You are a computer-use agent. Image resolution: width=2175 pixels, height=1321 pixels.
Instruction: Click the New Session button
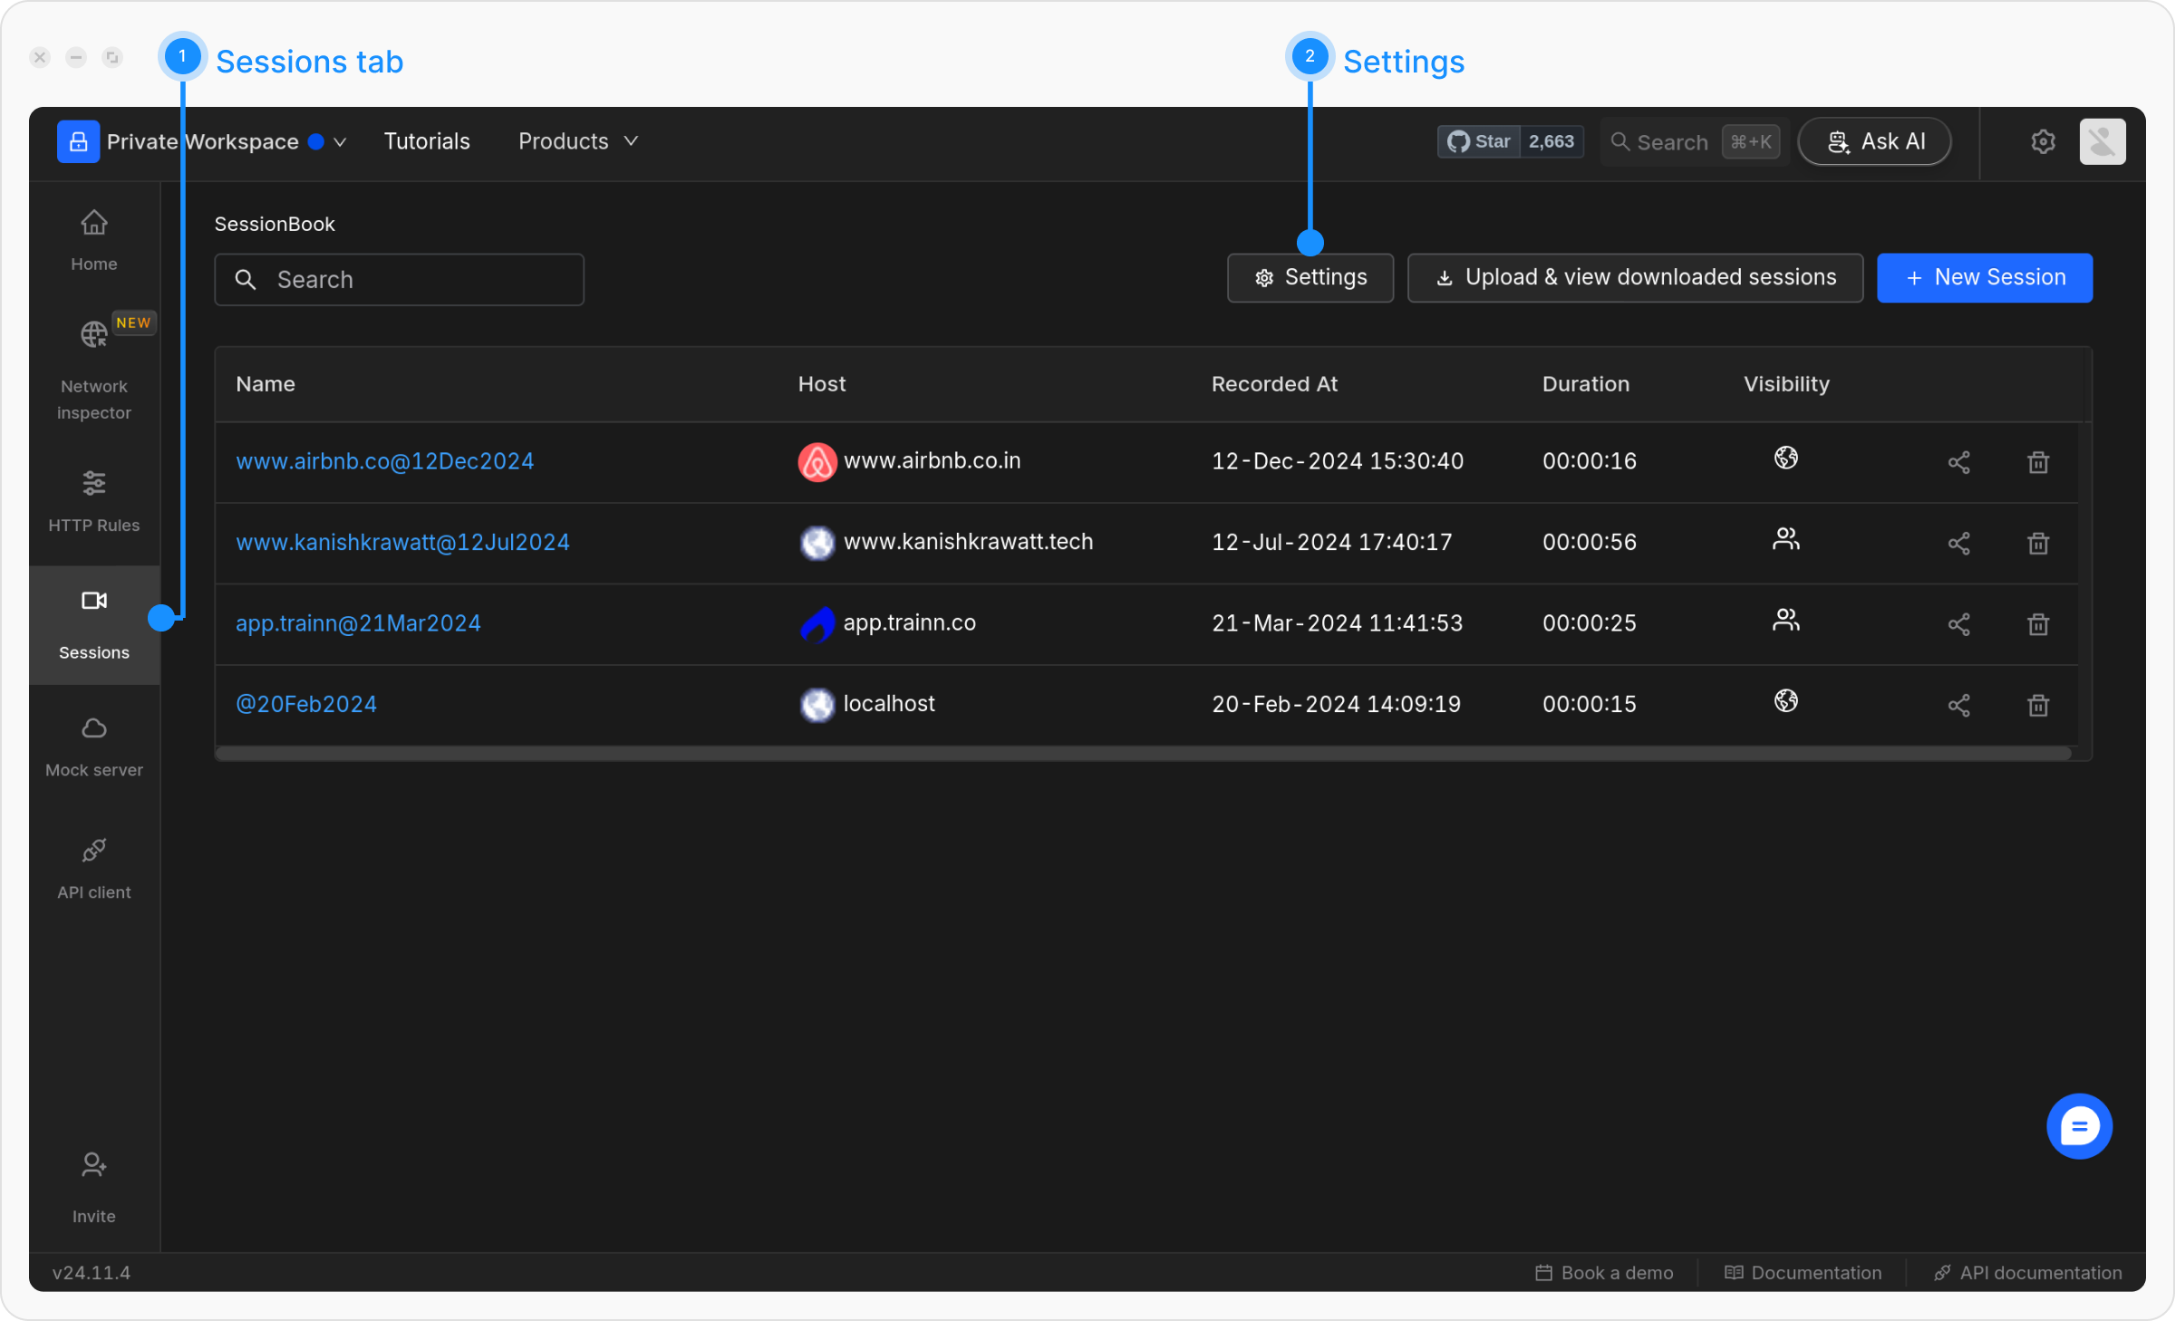click(1985, 277)
